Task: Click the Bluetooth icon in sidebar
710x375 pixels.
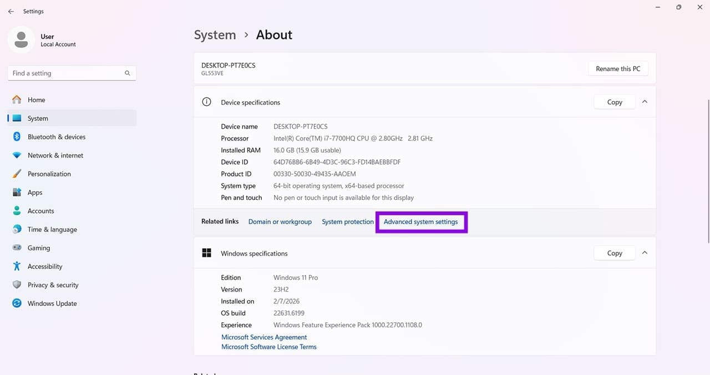Action: [x=17, y=137]
